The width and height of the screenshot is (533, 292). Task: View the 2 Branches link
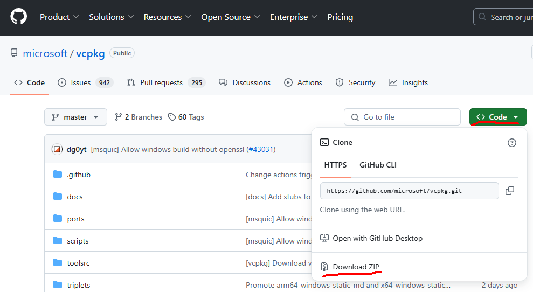point(139,117)
